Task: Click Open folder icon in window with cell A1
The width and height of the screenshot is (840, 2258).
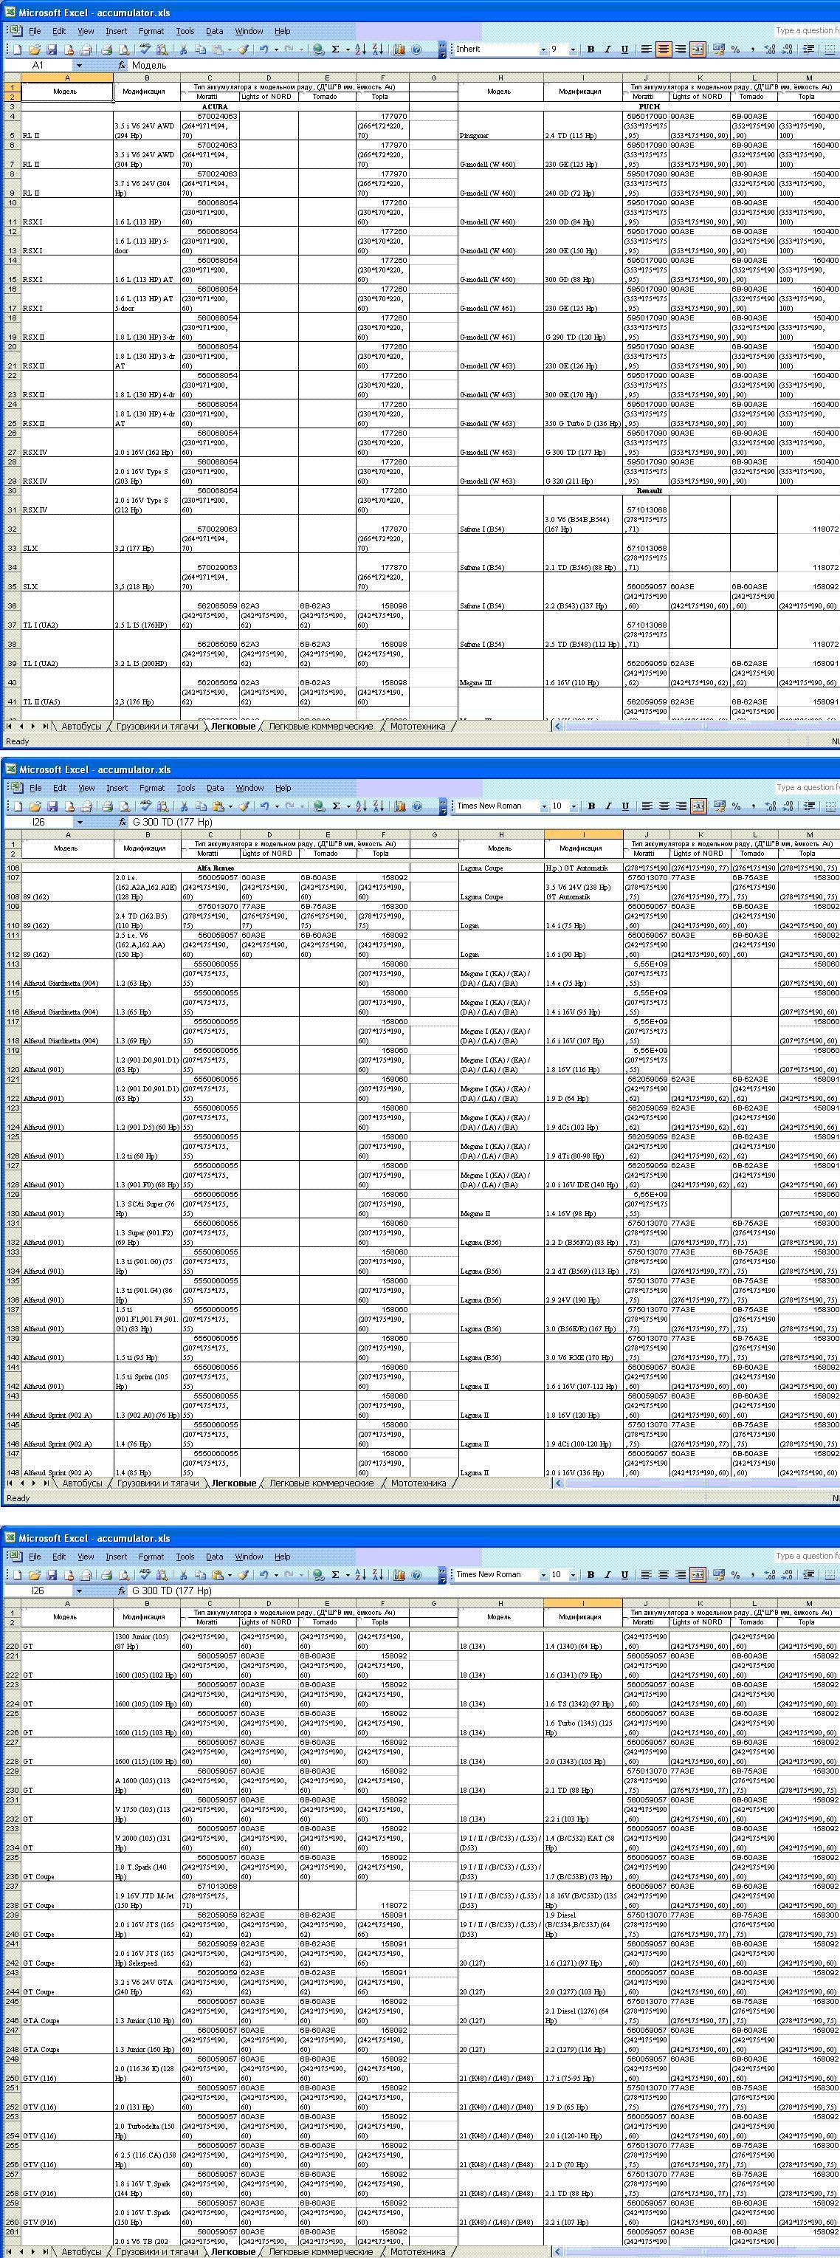Action: (x=34, y=49)
